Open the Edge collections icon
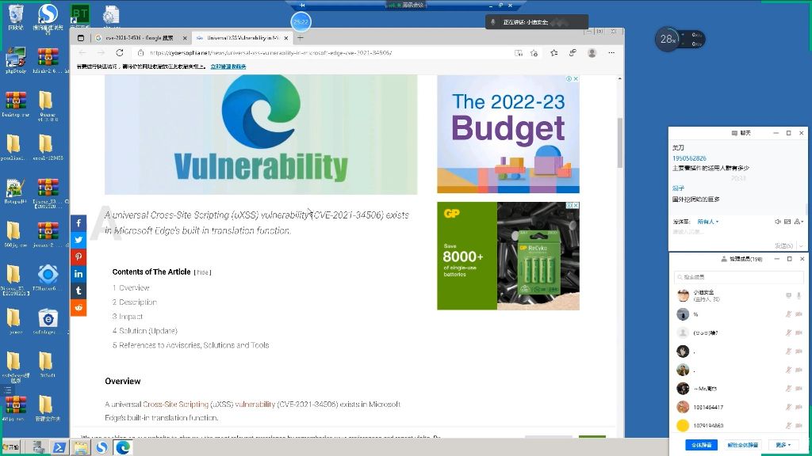 (x=573, y=53)
